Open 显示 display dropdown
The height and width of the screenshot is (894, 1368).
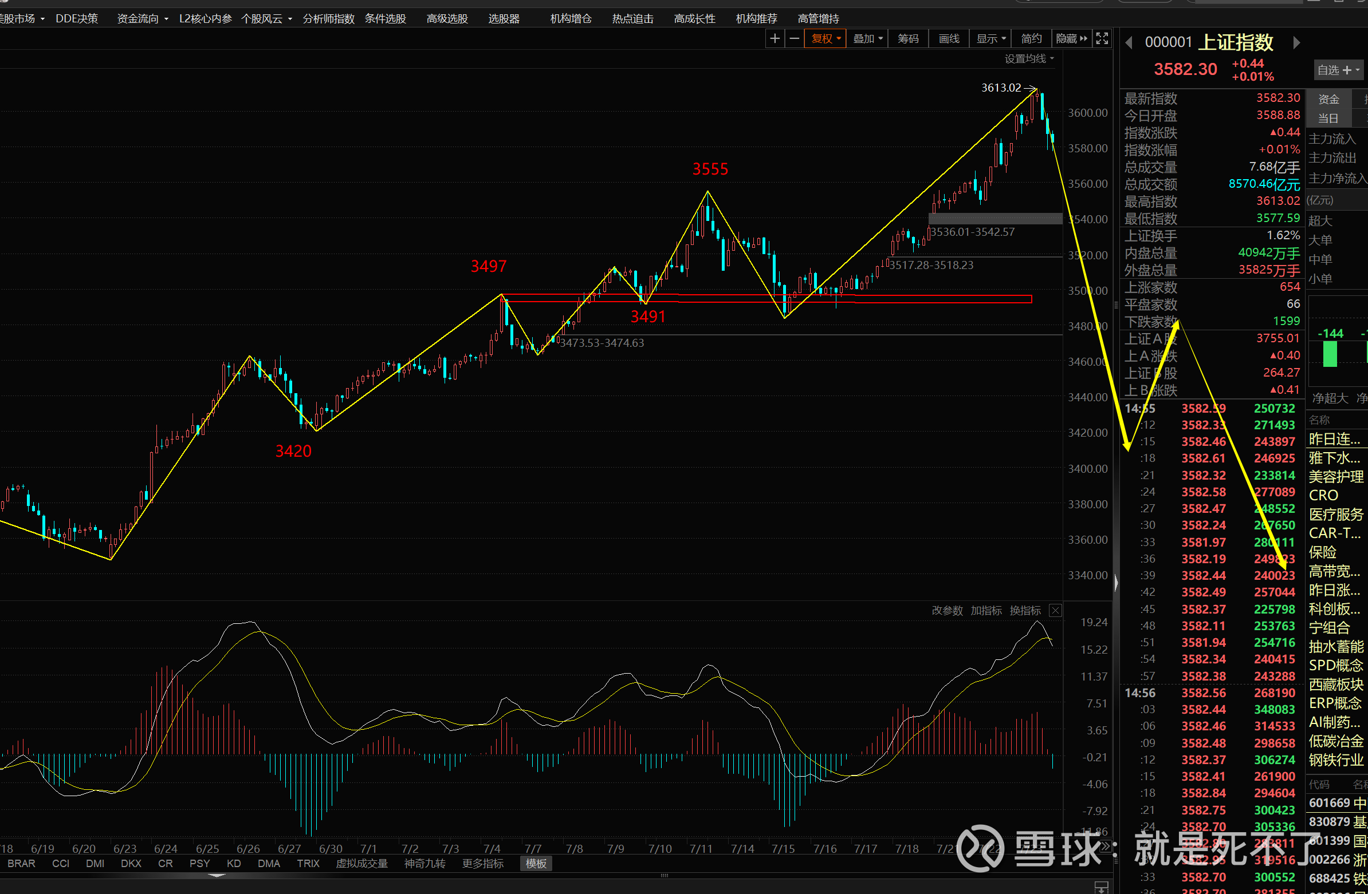click(x=991, y=38)
